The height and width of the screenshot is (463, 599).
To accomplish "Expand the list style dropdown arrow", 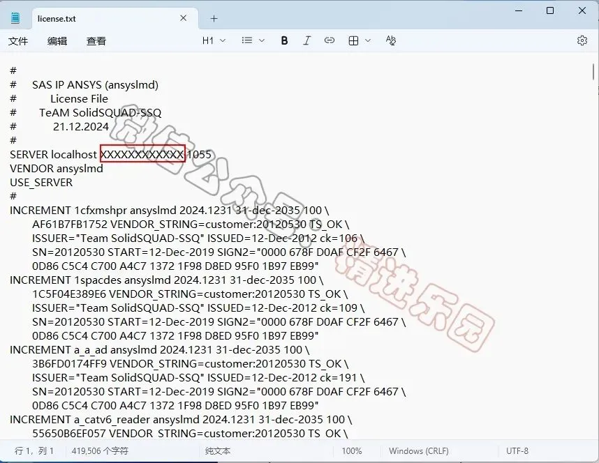I will coord(262,40).
